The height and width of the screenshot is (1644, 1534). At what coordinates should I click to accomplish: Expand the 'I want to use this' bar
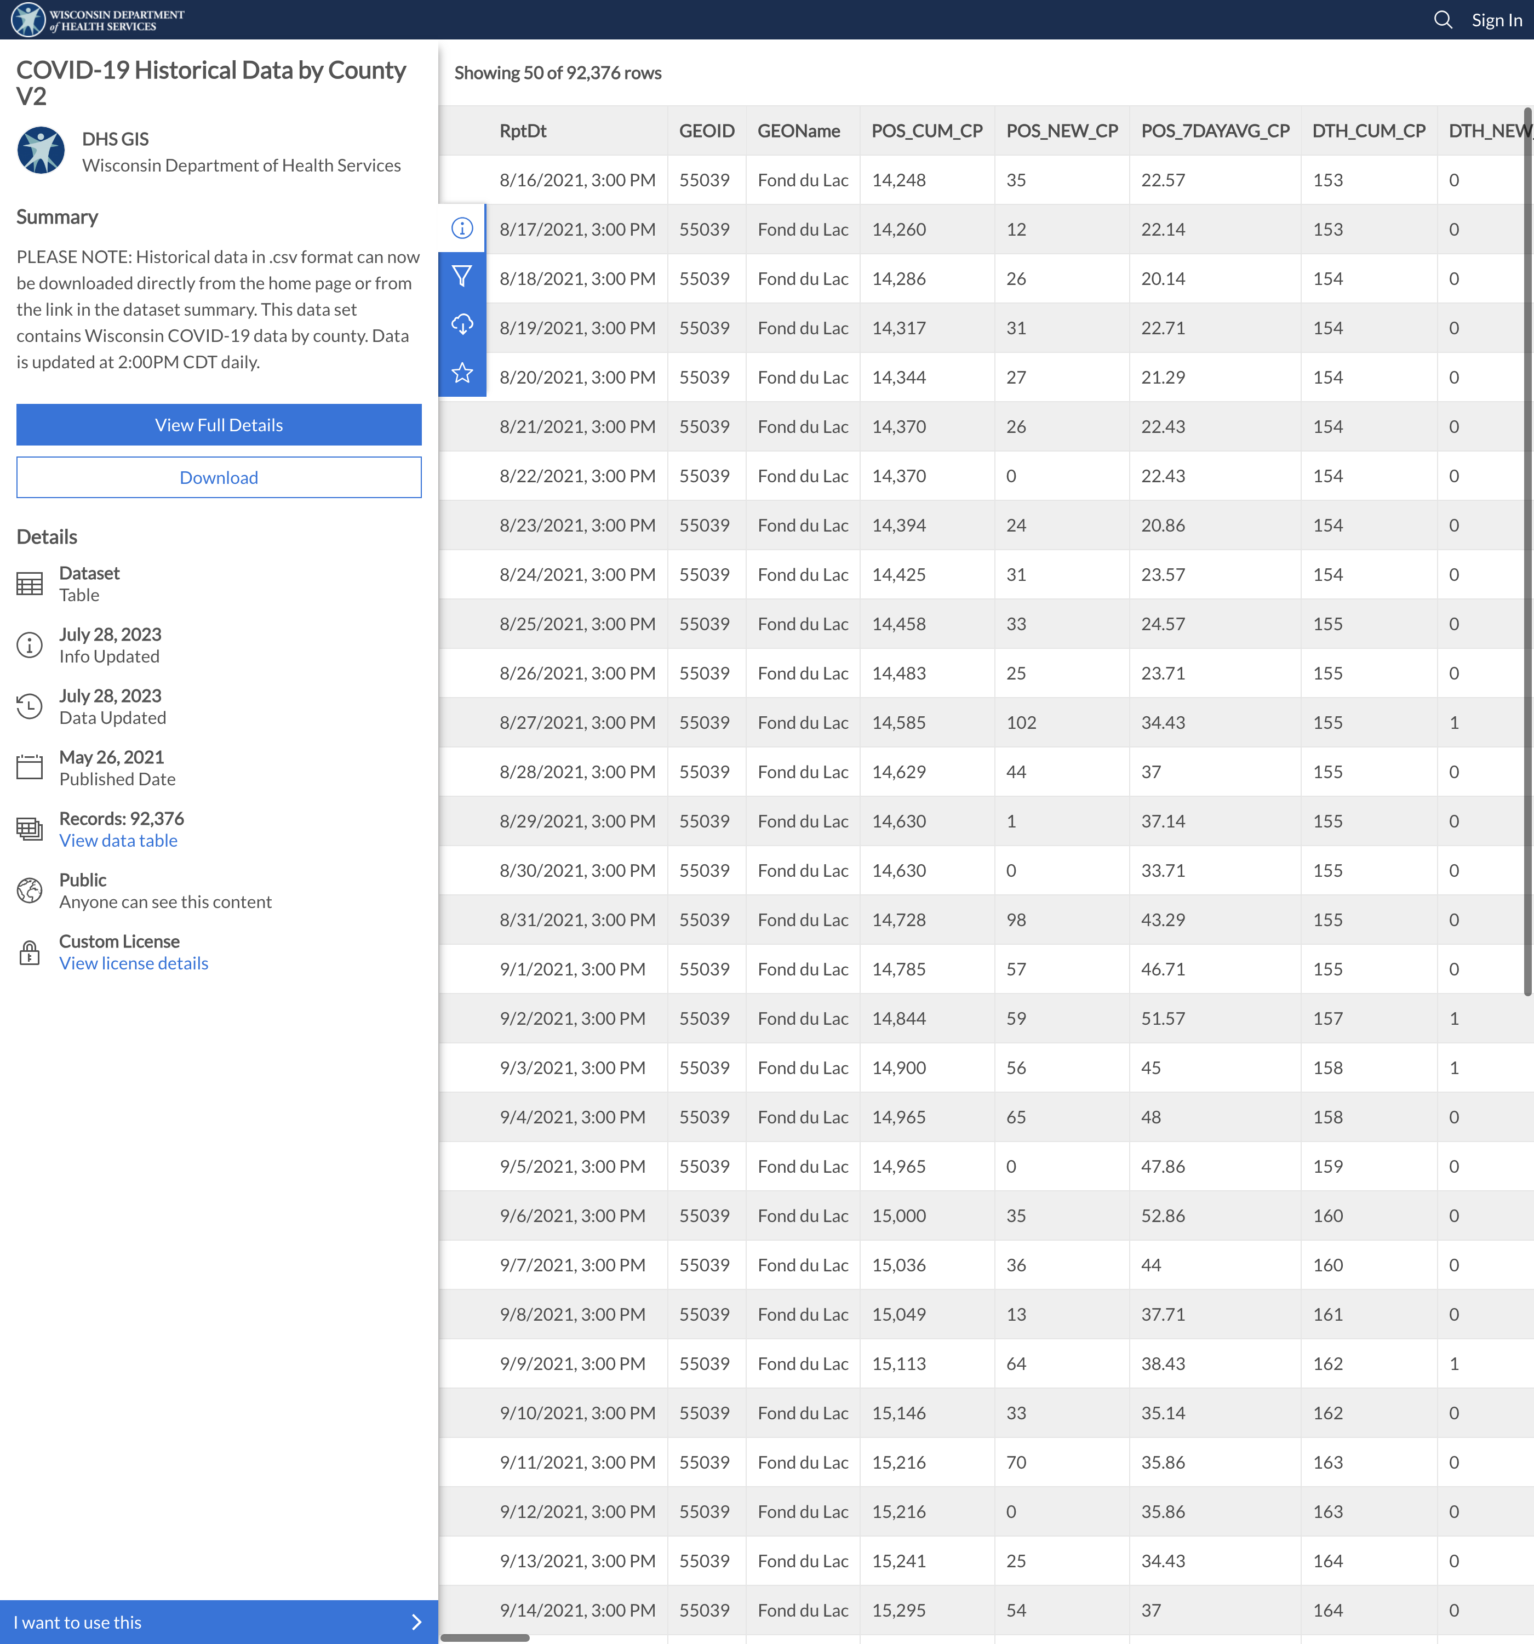218,1622
